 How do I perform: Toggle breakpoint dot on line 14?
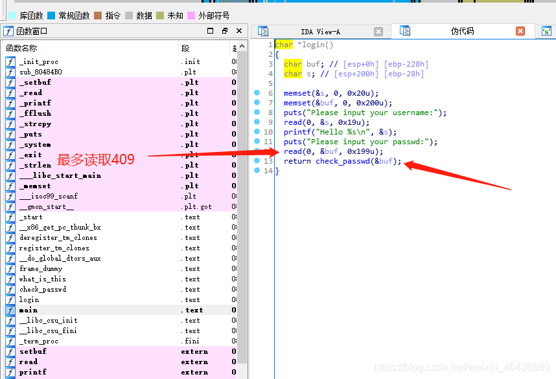coord(257,170)
